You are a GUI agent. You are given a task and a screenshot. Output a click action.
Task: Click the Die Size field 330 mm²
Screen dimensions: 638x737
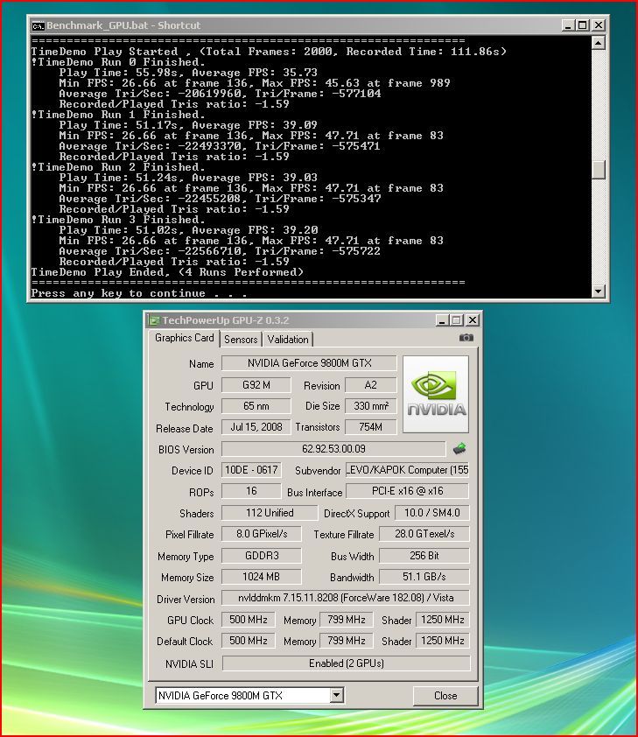click(371, 405)
